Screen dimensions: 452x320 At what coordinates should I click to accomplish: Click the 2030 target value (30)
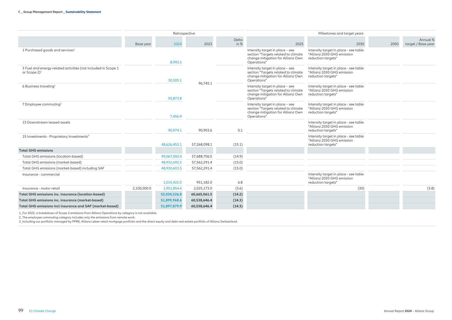pos(361,188)
